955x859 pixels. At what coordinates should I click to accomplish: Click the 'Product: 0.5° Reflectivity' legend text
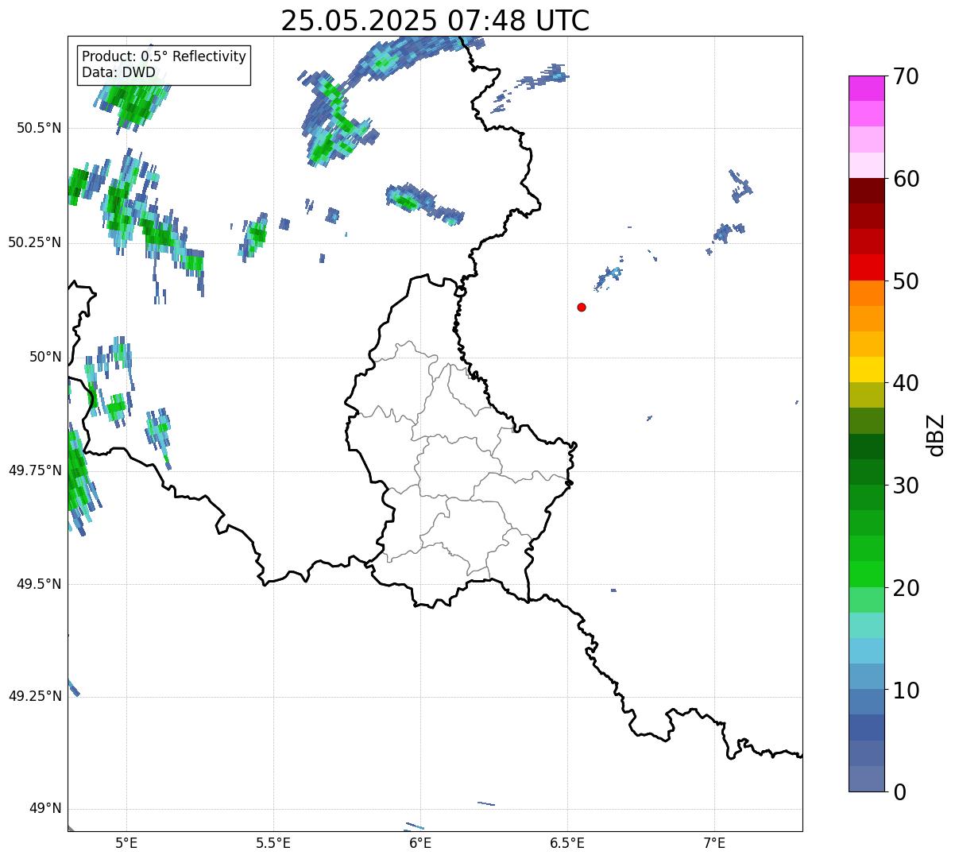pyautogui.click(x=164, y=57)
